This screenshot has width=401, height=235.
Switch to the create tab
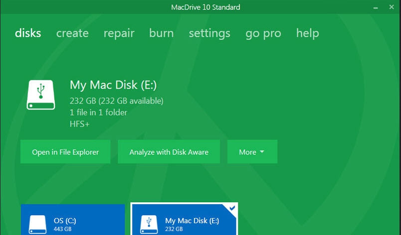[72, 33]
